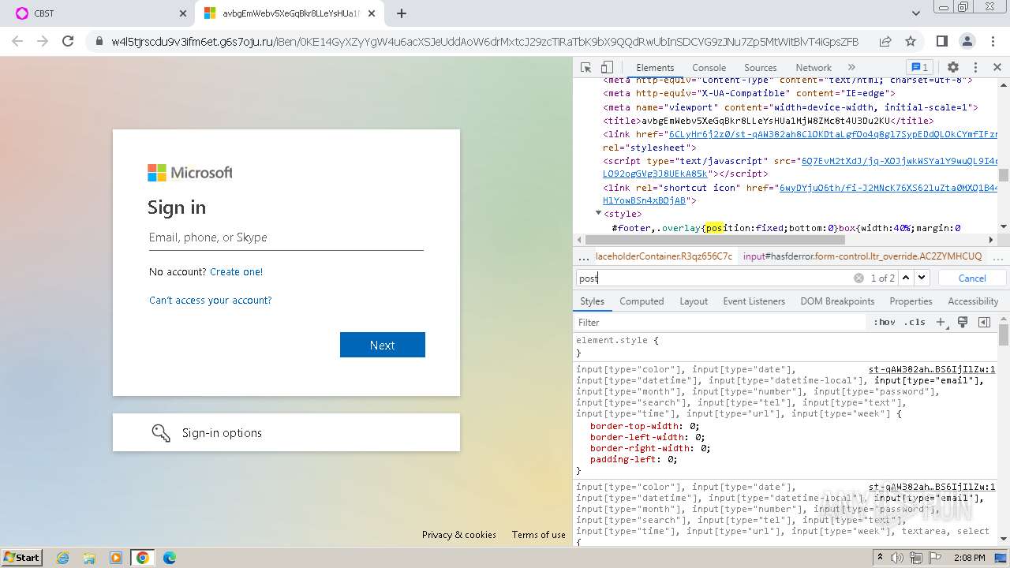The width and height of the screenshot is (1010, 568).
Task: Show more DevTools tabs chevron
Action: click(851, 68)
